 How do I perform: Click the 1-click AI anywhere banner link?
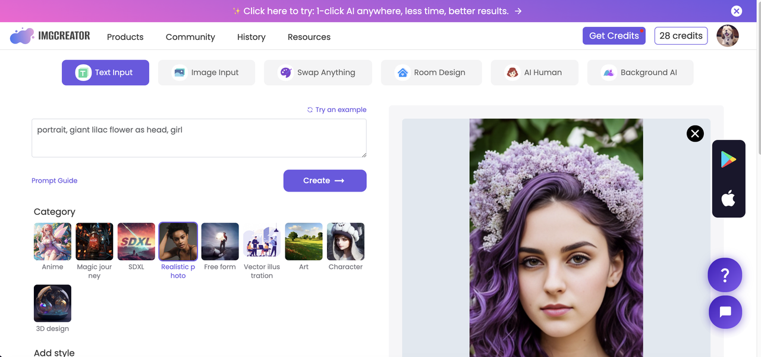(x=377, y=11)
